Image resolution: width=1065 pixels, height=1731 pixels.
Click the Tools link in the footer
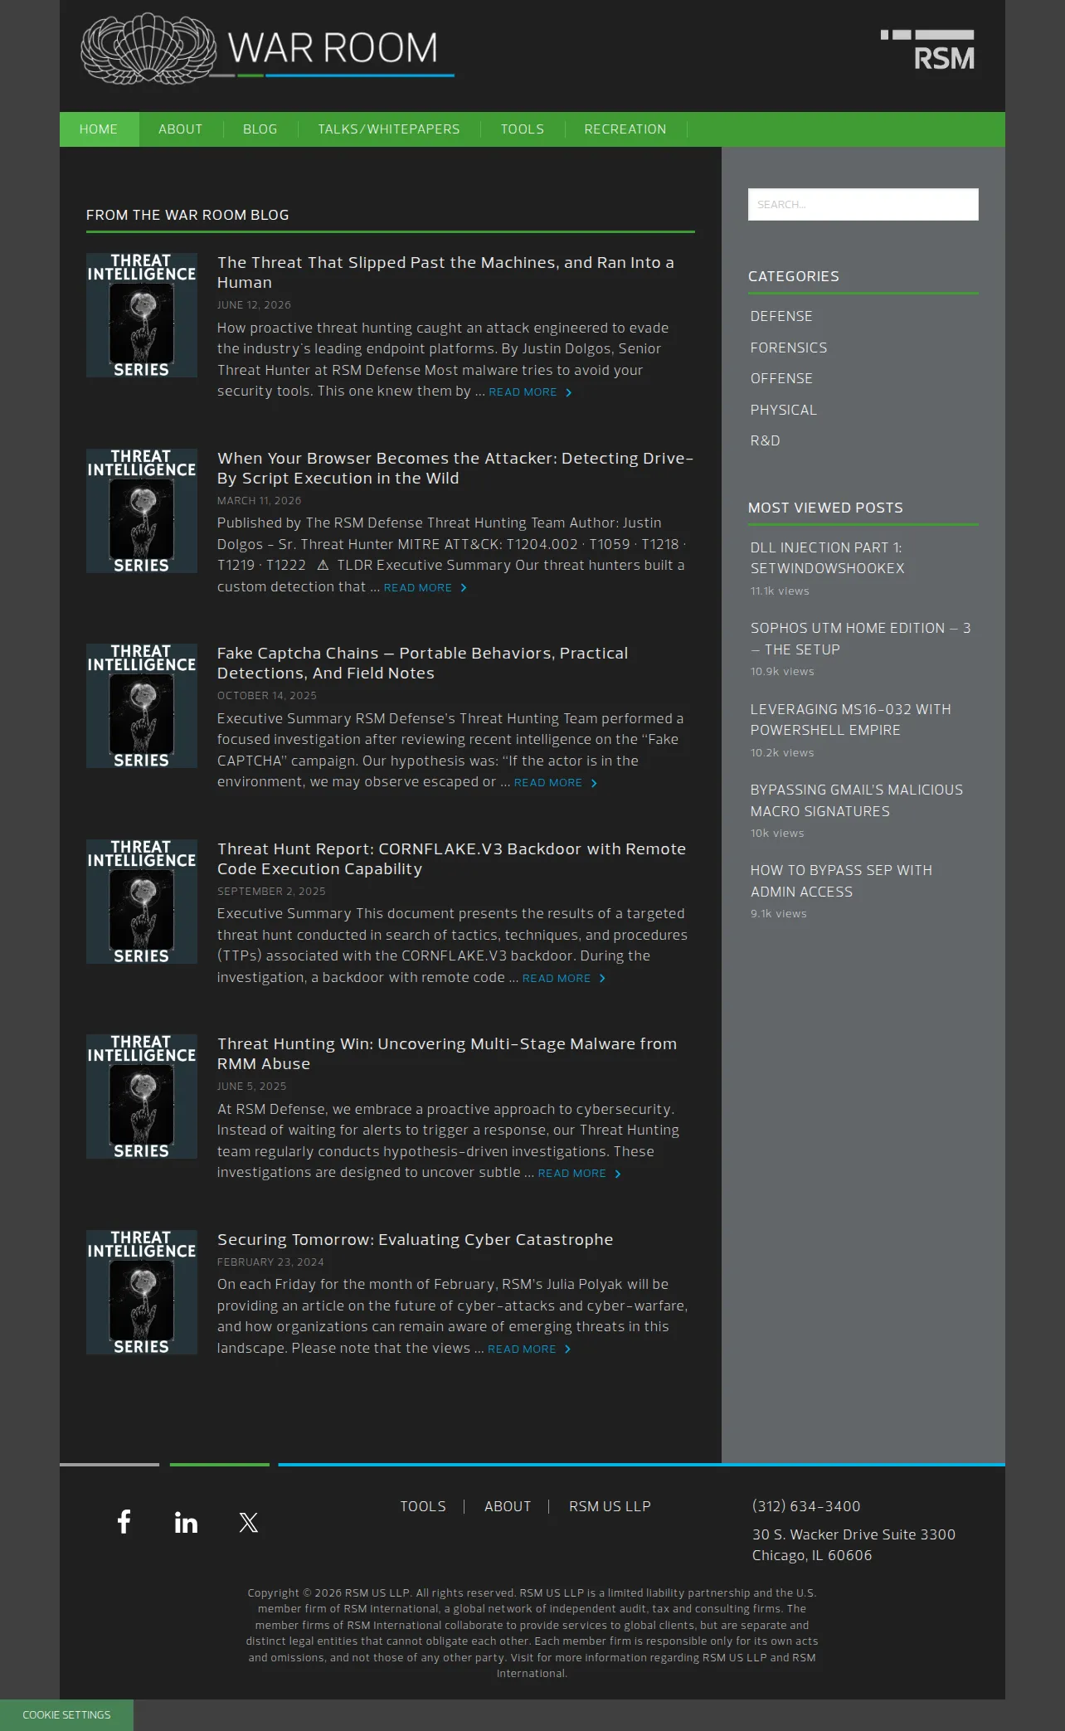423,1506
